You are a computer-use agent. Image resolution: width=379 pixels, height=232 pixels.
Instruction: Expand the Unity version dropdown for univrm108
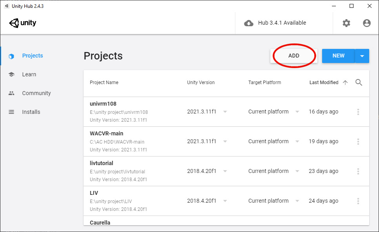click(x=225, y=112)
